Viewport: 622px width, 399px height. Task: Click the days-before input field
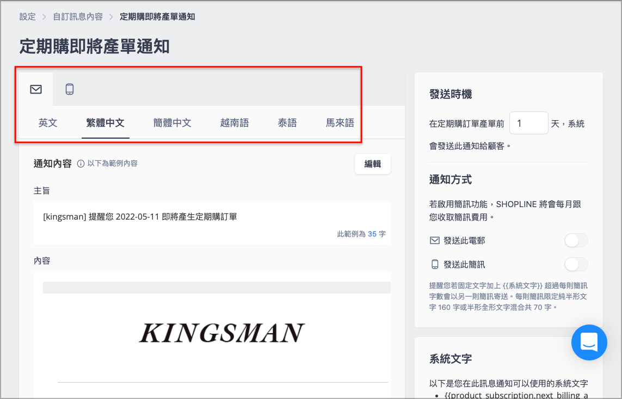pos(528,123)
